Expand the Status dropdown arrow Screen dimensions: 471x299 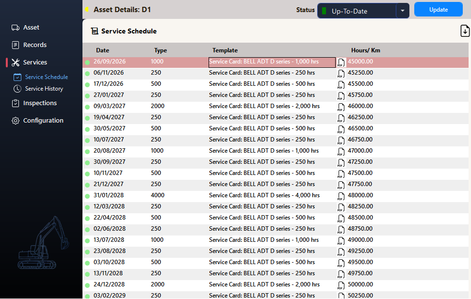pyautogui.click(x=403, y=11)
